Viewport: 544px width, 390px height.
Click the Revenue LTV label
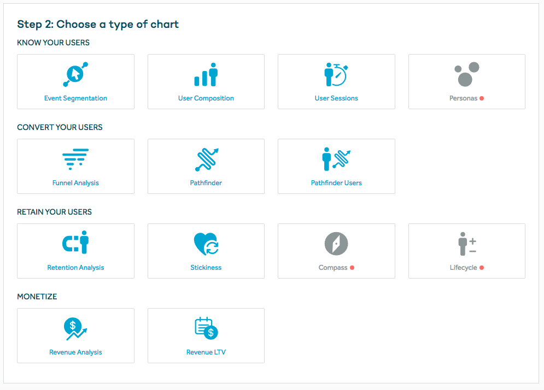pos(206,352)
